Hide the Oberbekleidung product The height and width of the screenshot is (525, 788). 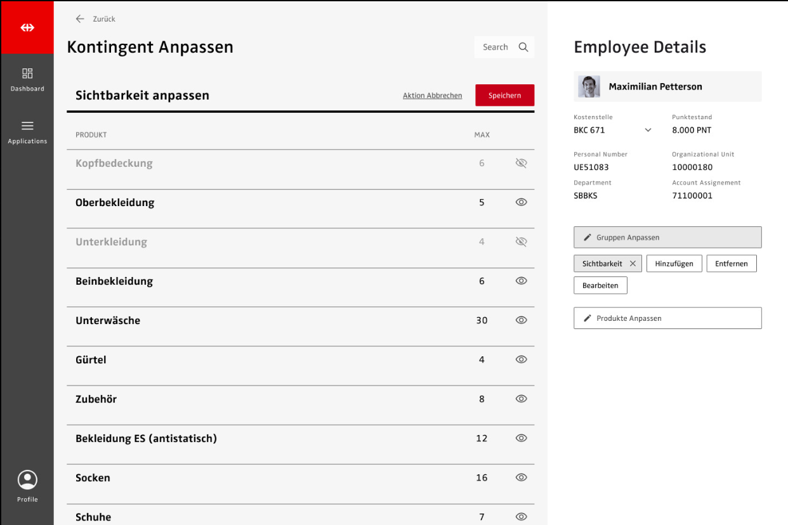522,202
